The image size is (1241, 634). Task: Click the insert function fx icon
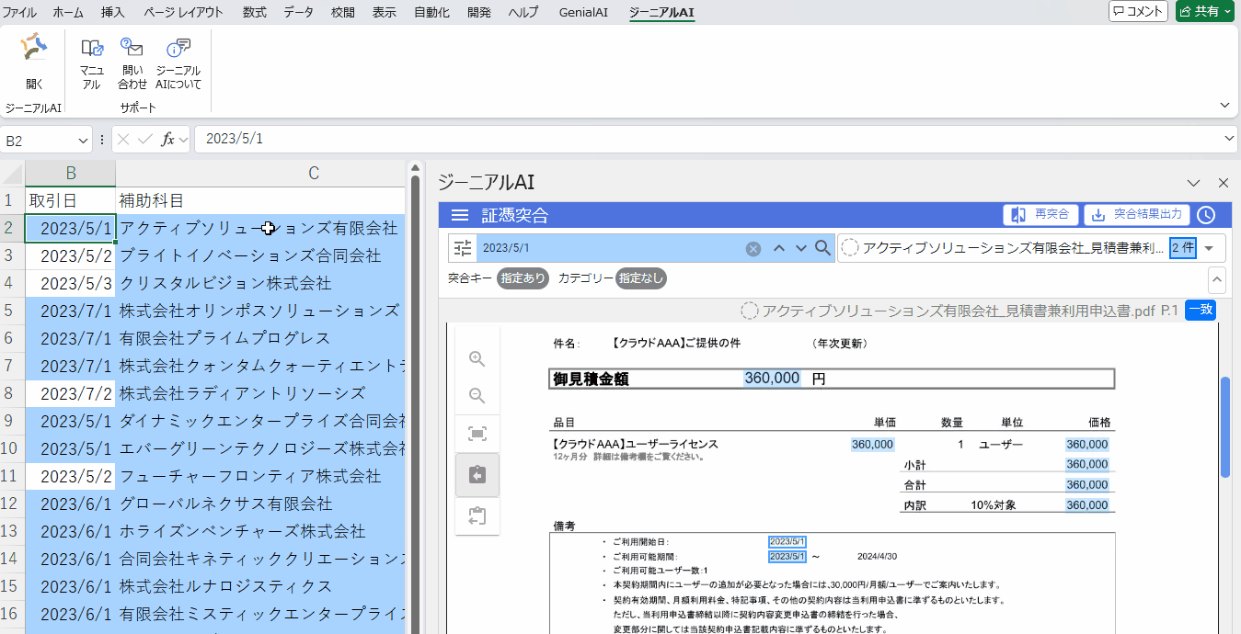167,140
